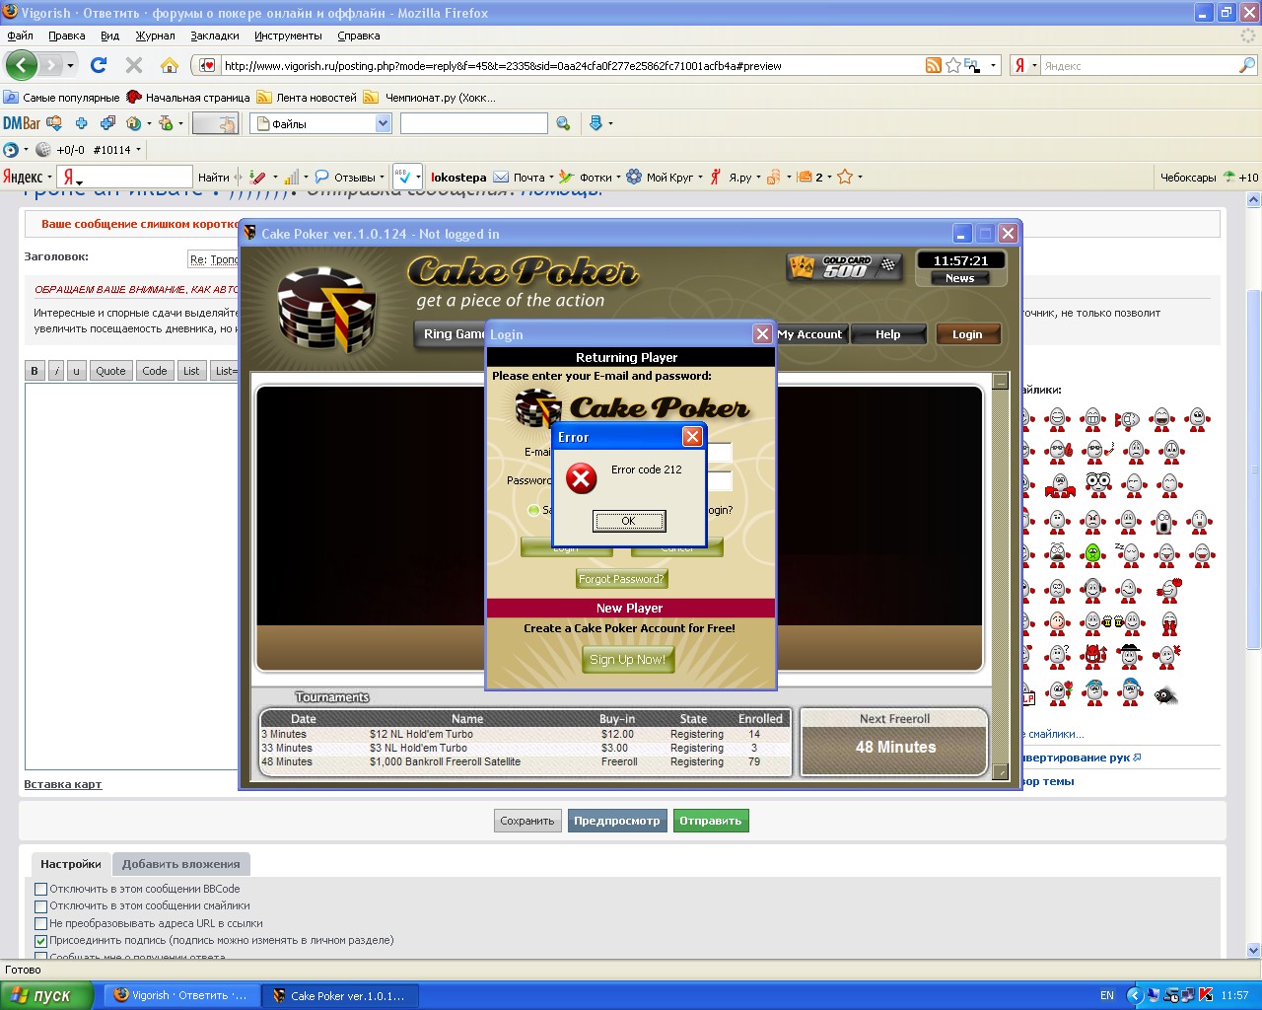Image resolution: width=1262 pixels, height=1010 pixels.
Task: Switch to the Добавить вложения tab
Action: 180,864
